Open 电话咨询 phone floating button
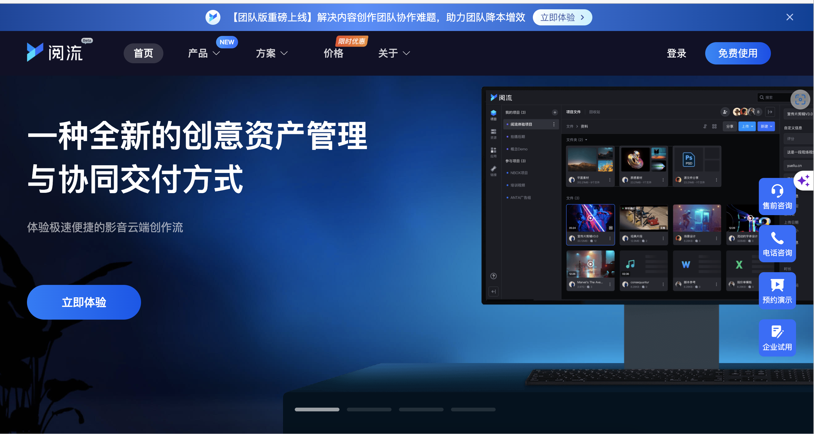 [x=777, y=244]
